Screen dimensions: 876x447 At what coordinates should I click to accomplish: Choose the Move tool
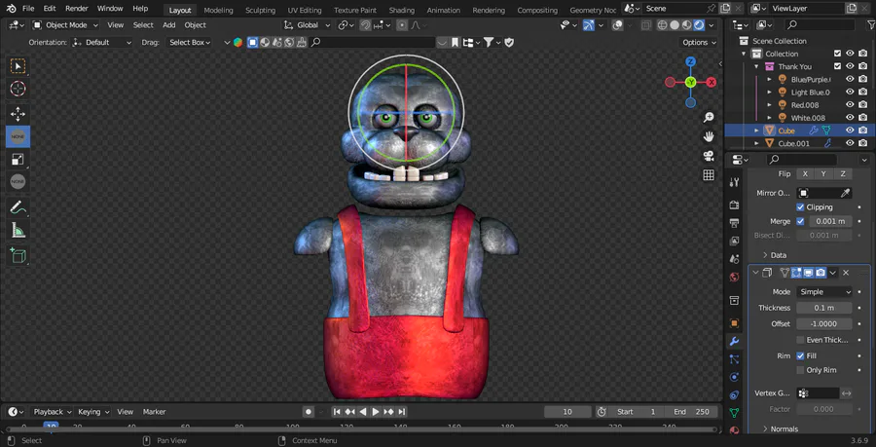tap(18, 115)
